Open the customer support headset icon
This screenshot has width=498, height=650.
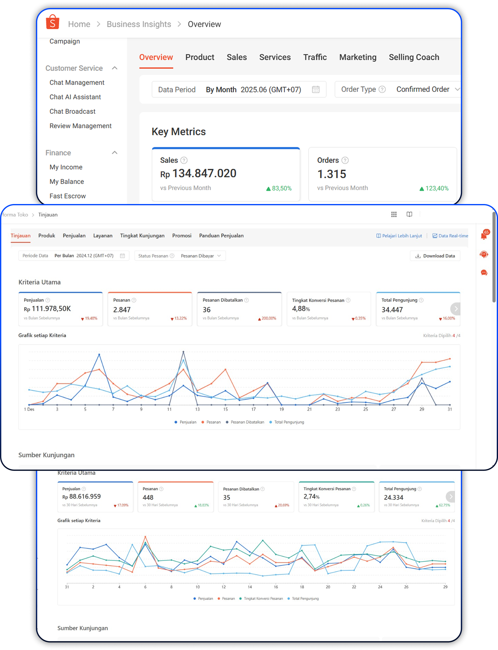[484, 254]
